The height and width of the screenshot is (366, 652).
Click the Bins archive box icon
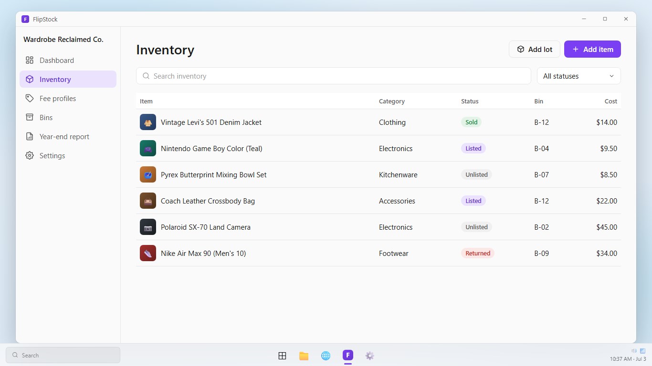tap(30, 117)
